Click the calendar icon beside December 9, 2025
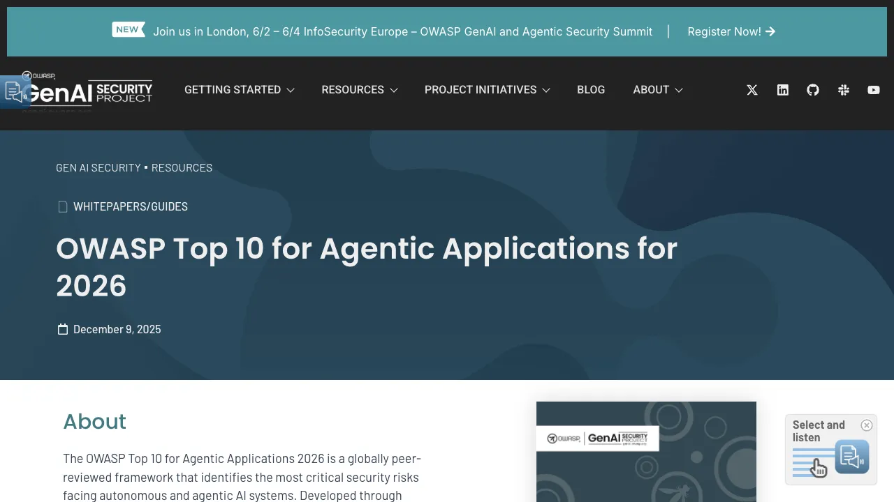Viewport: 894px width, 502px height. pyautogui.click(x=63, y=329)
